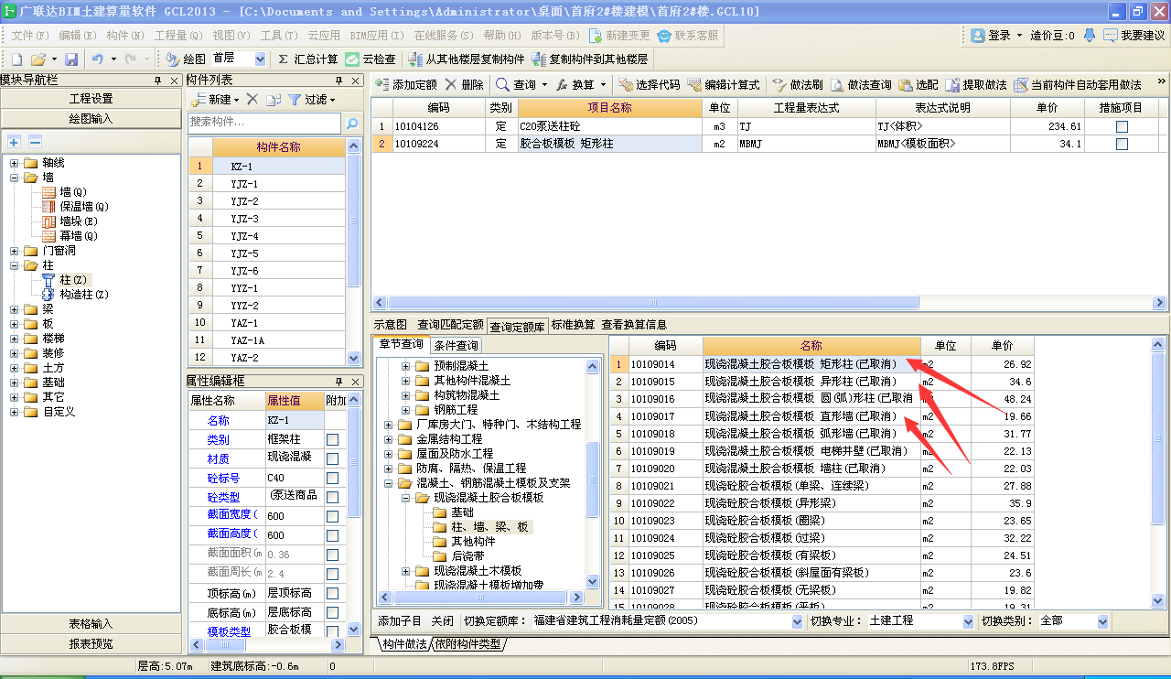Image resolution: width=1171 pixels, height=679 pixels.
Task: Click the 关闭 button near 添加子目
Action: tap(442, 620)
